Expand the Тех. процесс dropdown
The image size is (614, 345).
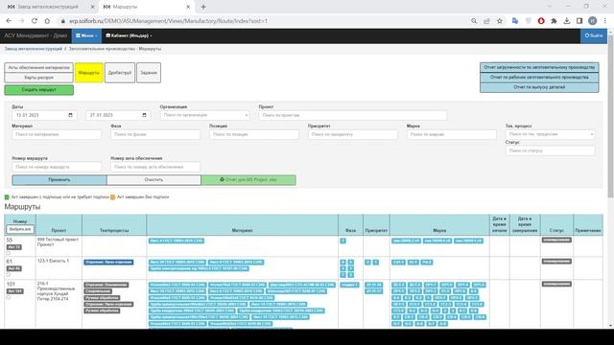[550, 134]
